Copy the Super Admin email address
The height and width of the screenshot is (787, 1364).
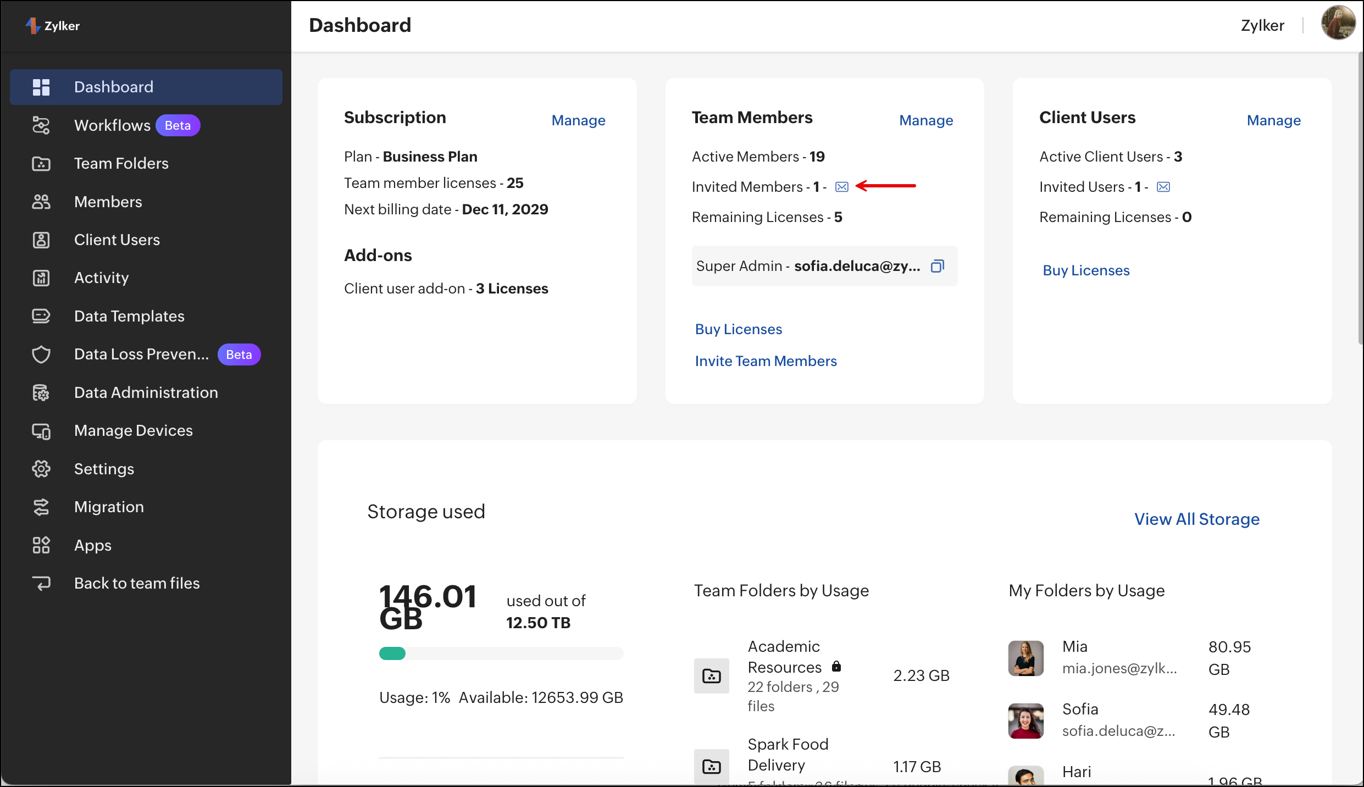tap(937, 266)
